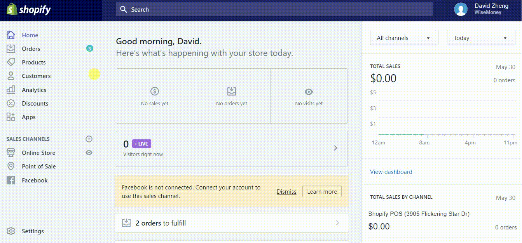522x243 pixels.
Task: Click the $0.00 total sales value
Action: 383,78
